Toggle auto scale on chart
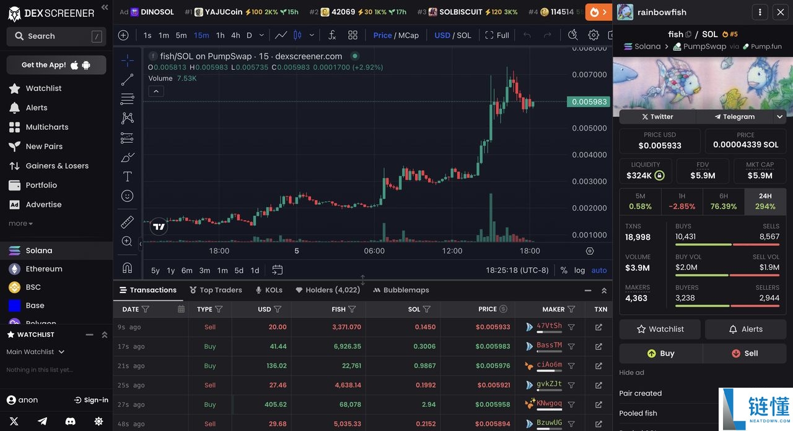Viewport: 793px width, 431px height. click(x=599, y=270)
